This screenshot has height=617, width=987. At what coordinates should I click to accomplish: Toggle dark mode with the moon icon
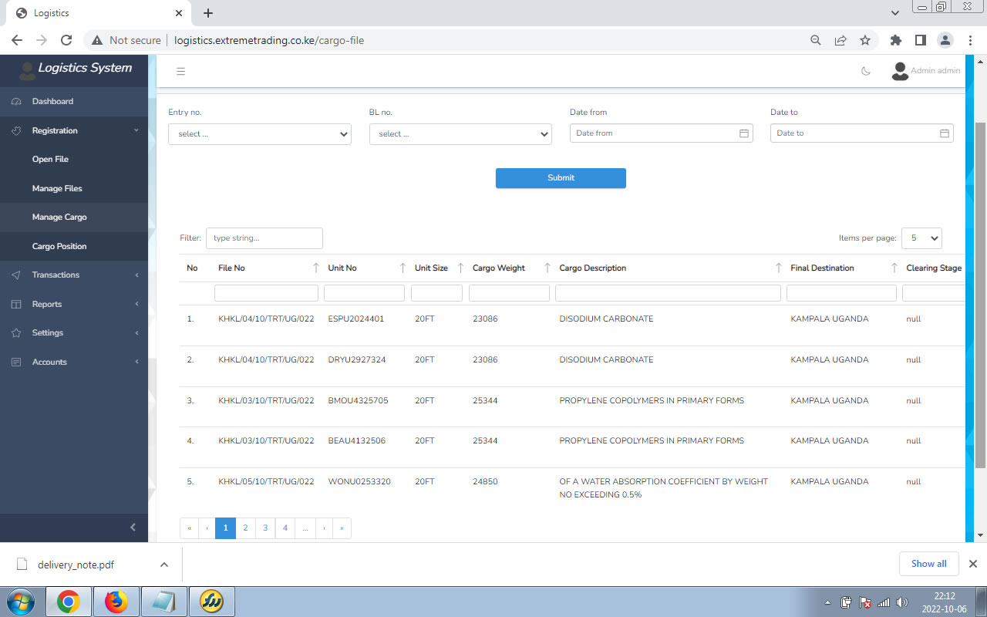(x=866, y=71)
